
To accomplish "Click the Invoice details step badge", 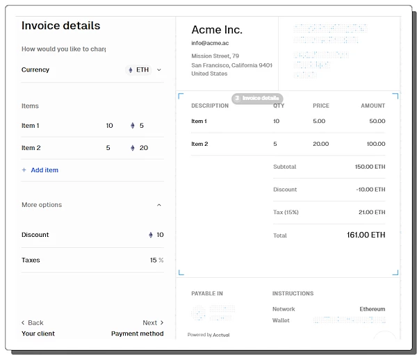I will (x=257, y=99).
